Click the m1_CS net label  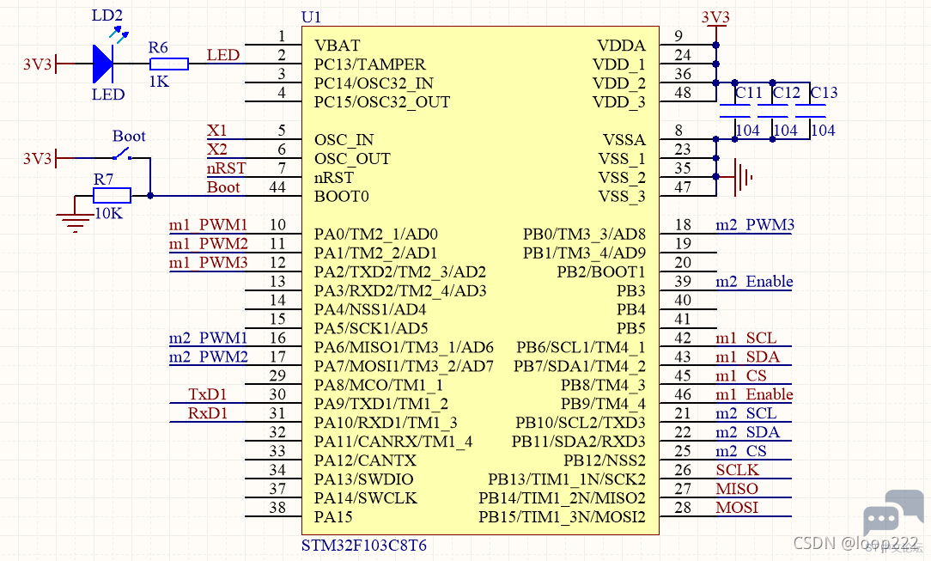click(x=740, y=375)
